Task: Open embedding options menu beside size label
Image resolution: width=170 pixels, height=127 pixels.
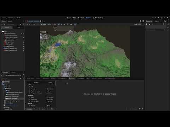Action: [143, 24]
